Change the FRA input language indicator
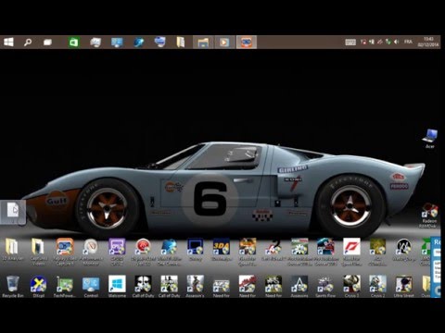Viewport: 445px width, 333px height. coord(408,42)
